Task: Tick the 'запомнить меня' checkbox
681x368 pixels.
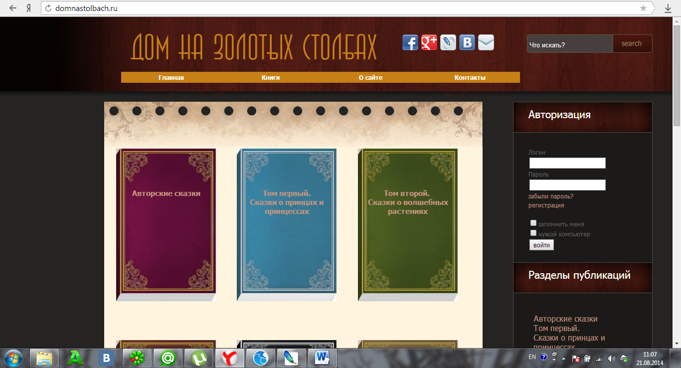Action: coord(533,223)
